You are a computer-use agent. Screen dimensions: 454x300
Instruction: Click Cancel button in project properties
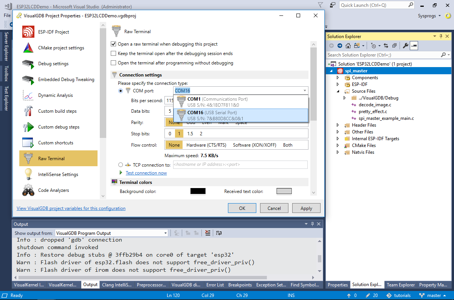coord(274,208)
